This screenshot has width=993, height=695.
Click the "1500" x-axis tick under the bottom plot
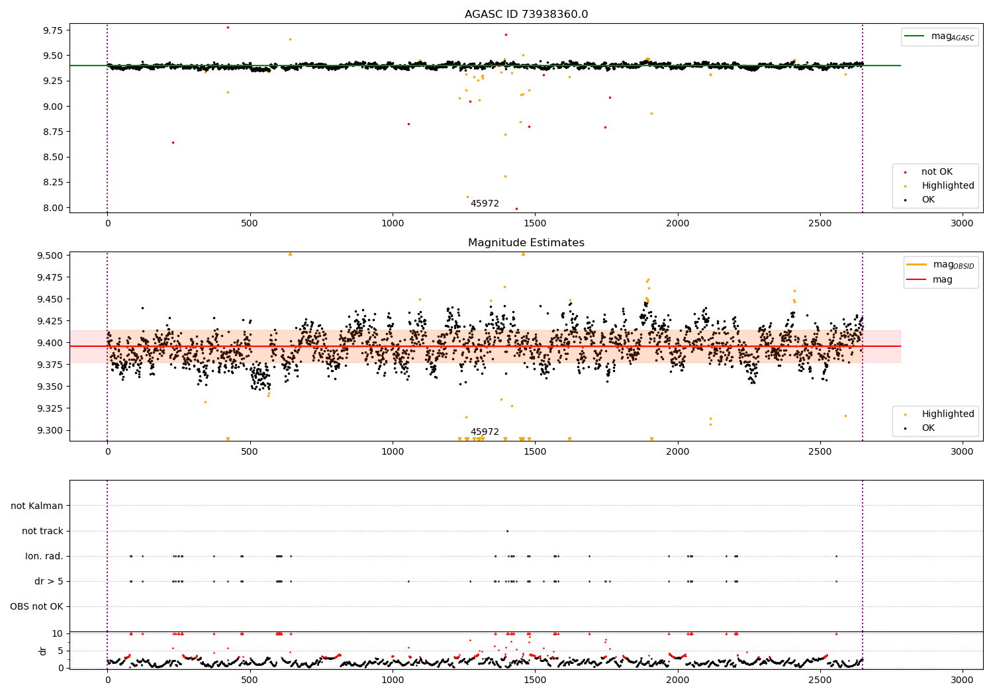[535, 680]
